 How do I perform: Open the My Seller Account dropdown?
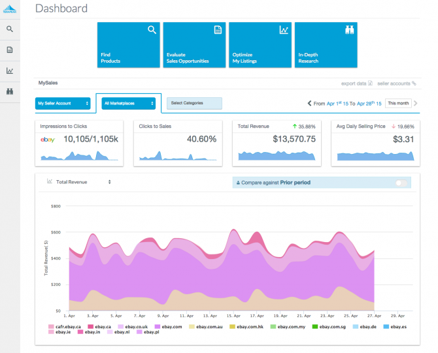[63, 103]
